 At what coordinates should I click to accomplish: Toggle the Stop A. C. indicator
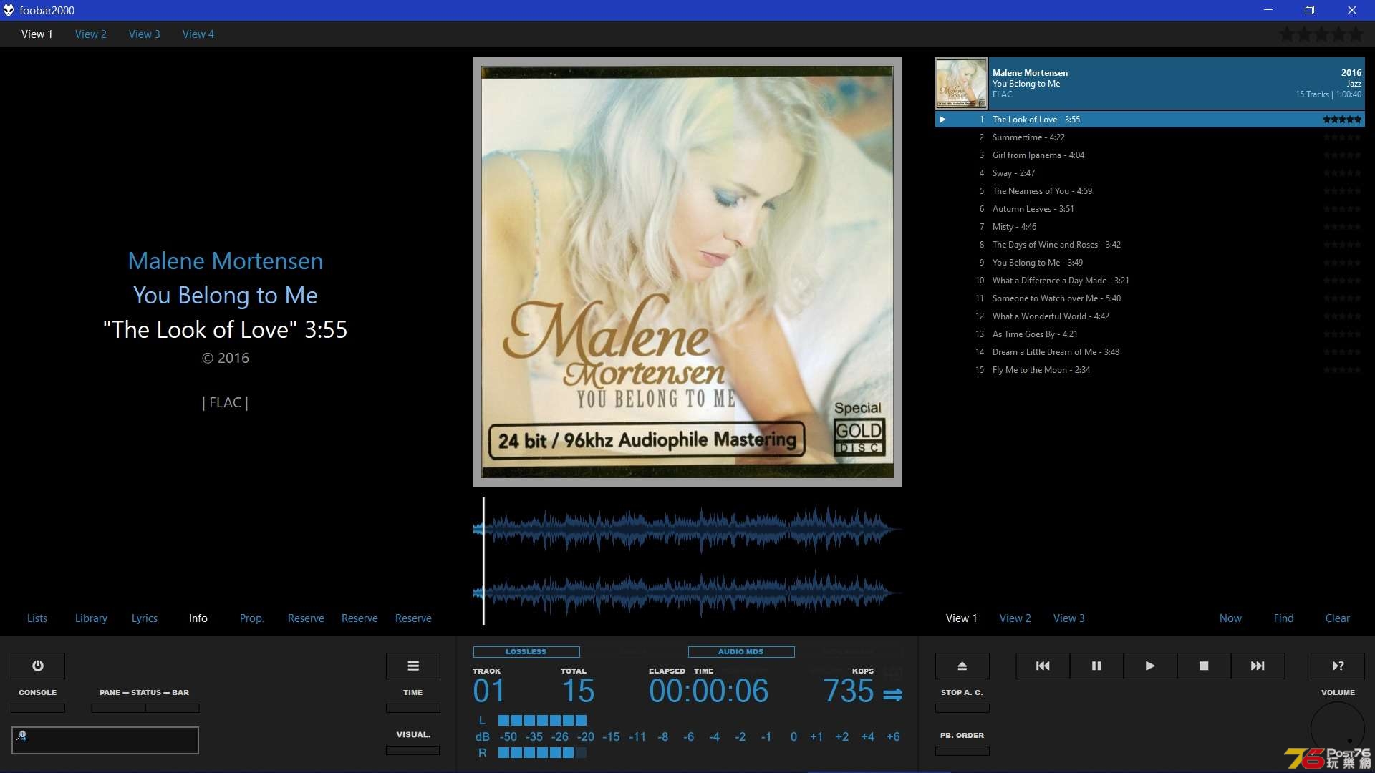click(x=962, y=708)
